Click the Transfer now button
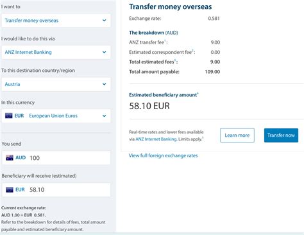 pyautogui.click(x=281, y=135)
